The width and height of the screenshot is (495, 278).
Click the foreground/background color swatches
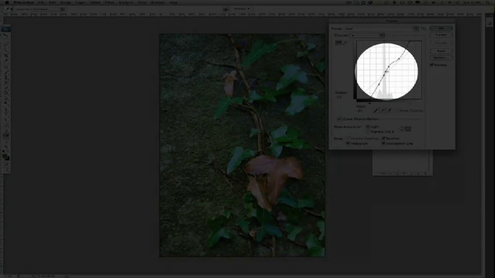pos(6,157)
